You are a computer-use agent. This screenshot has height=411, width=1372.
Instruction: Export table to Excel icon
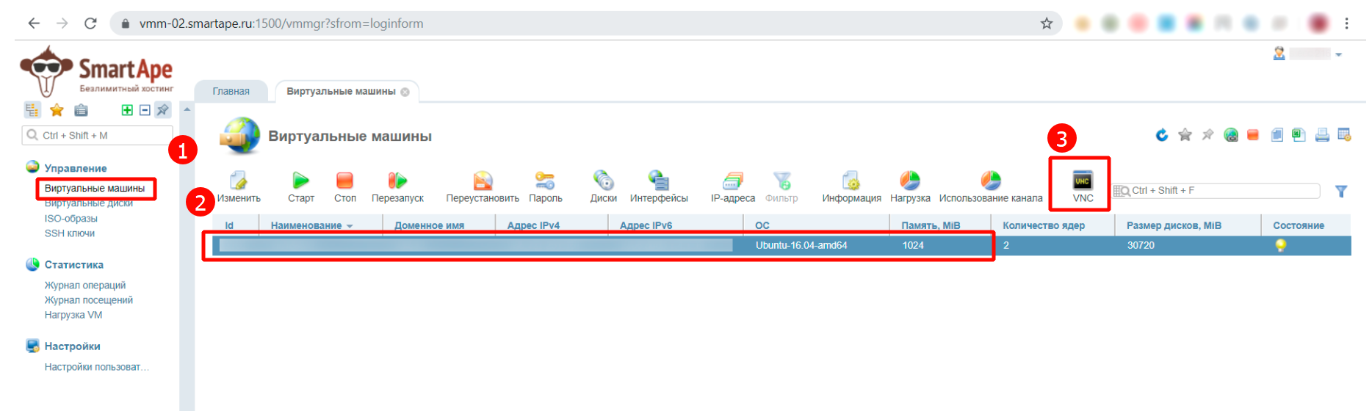pyautogui.click(x=1299, y=135)
